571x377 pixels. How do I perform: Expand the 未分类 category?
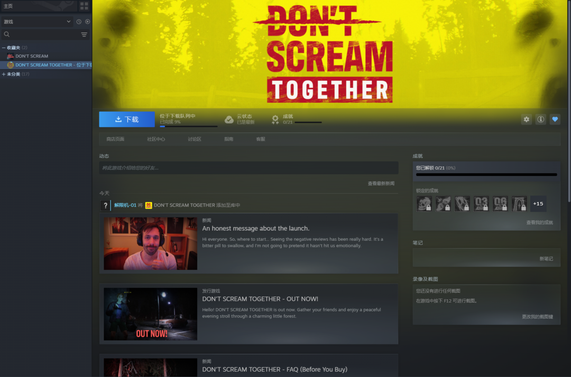[x=4, y=74]
